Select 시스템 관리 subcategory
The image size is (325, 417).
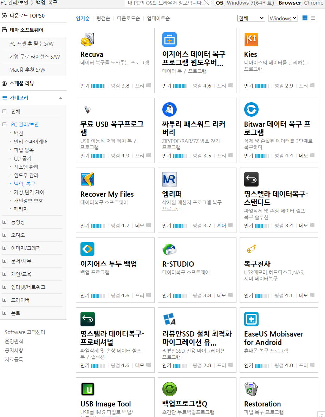coord(26,167)
